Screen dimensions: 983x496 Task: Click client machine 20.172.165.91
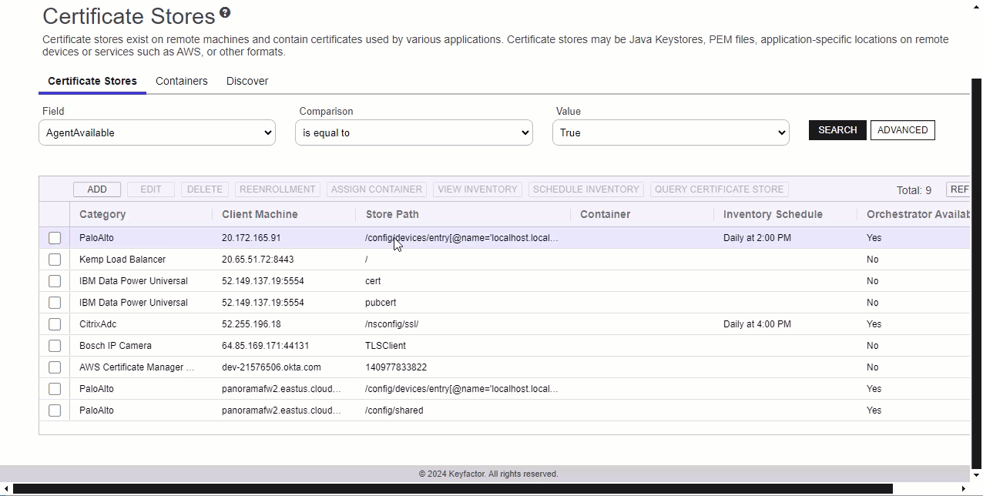coord(251,238)
